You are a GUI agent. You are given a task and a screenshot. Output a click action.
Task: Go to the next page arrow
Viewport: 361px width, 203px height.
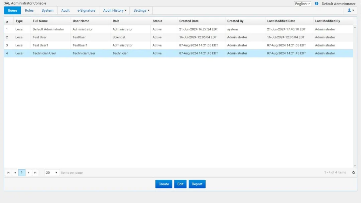coord(28,173)
